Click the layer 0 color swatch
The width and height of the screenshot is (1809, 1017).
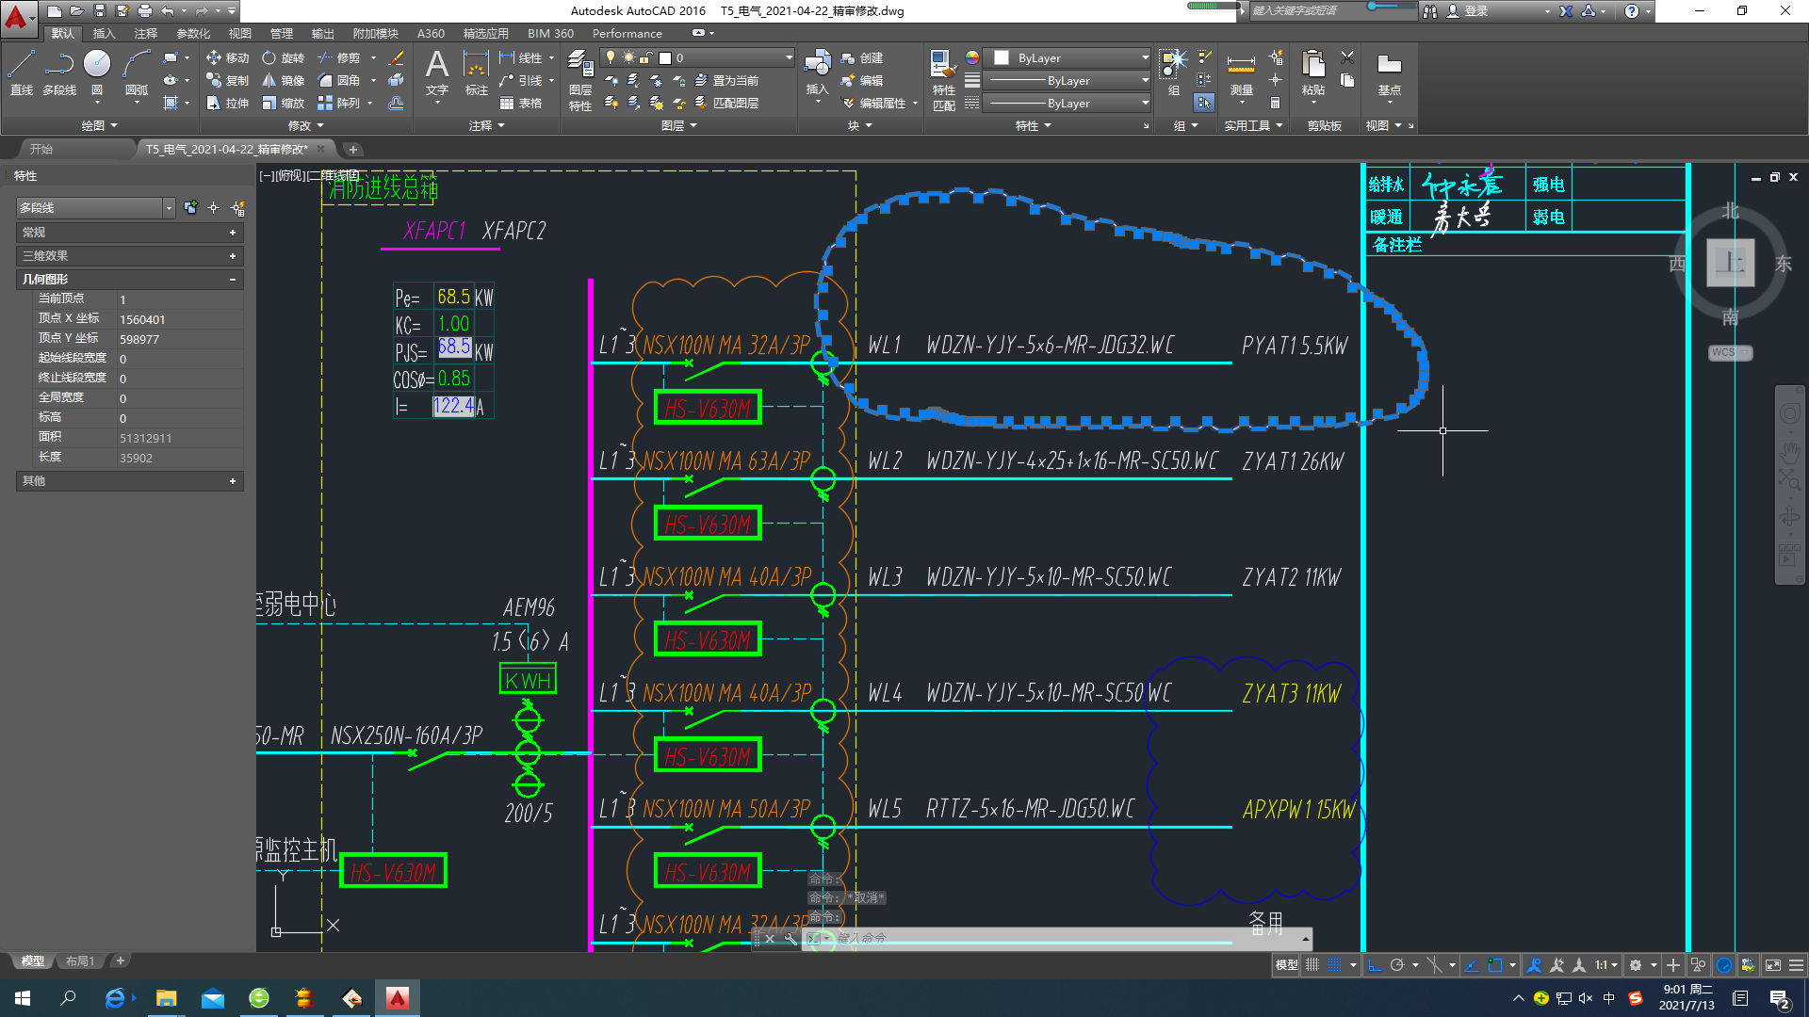(x=665, y=57)
